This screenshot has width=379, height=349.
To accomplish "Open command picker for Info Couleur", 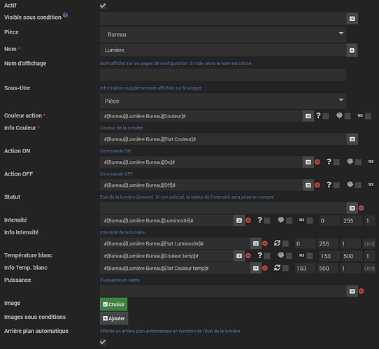I will pyautogui.click(x=352, y=139).
